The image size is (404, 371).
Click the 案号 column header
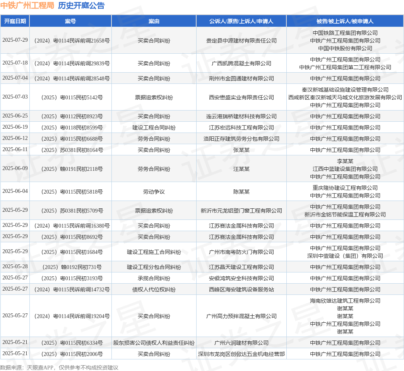[70, 21]
